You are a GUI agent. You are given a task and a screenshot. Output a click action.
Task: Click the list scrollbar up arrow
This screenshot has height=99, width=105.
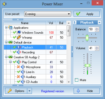click(x=69, y=23)
